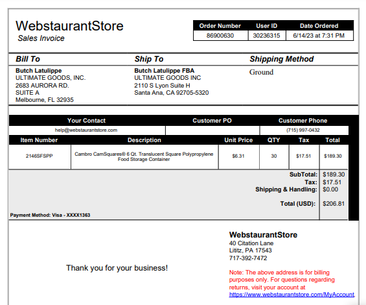Screen dimensions: 366x305
Task: Click Santa Ana, CA 92705-5320 line
Action: tap(171, 93)
